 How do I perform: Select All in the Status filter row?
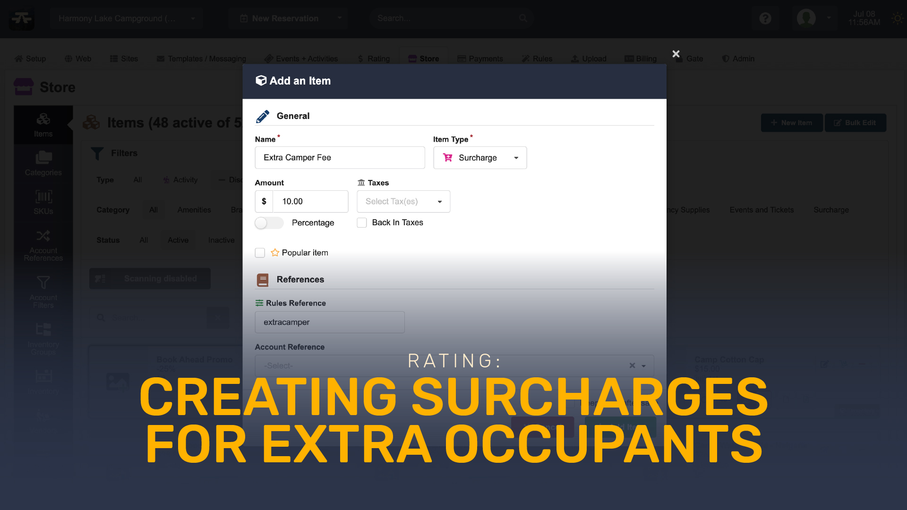pos(144,240)
